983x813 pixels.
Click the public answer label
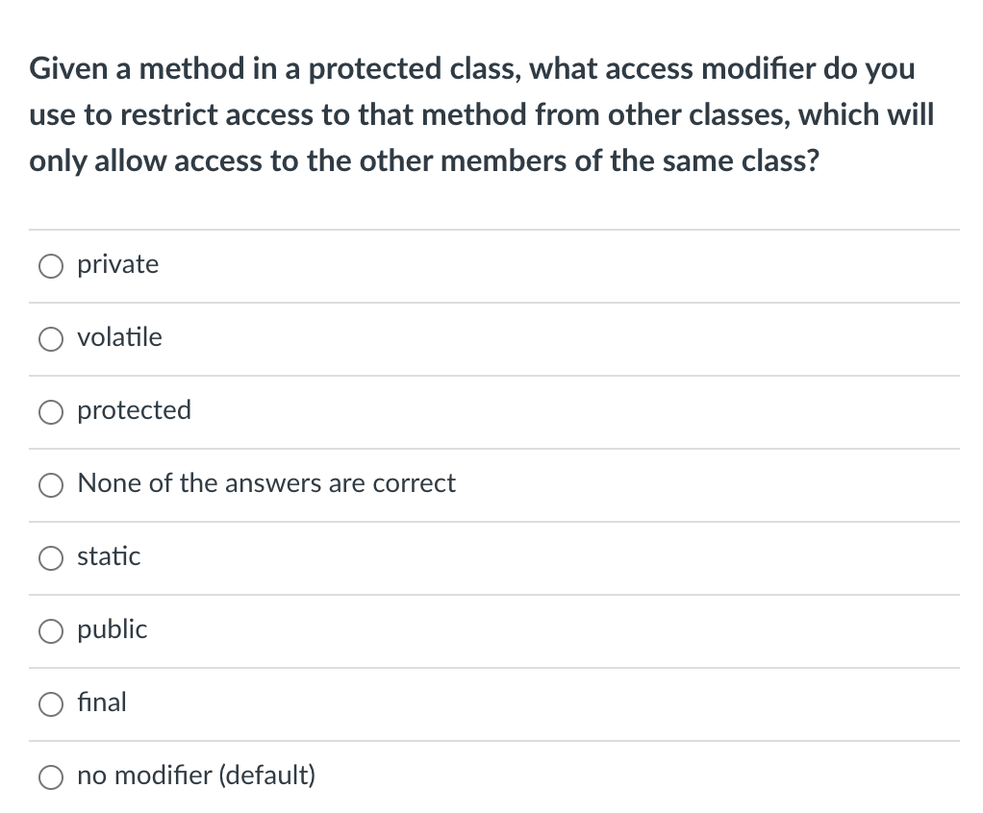(x=112, y=629)
